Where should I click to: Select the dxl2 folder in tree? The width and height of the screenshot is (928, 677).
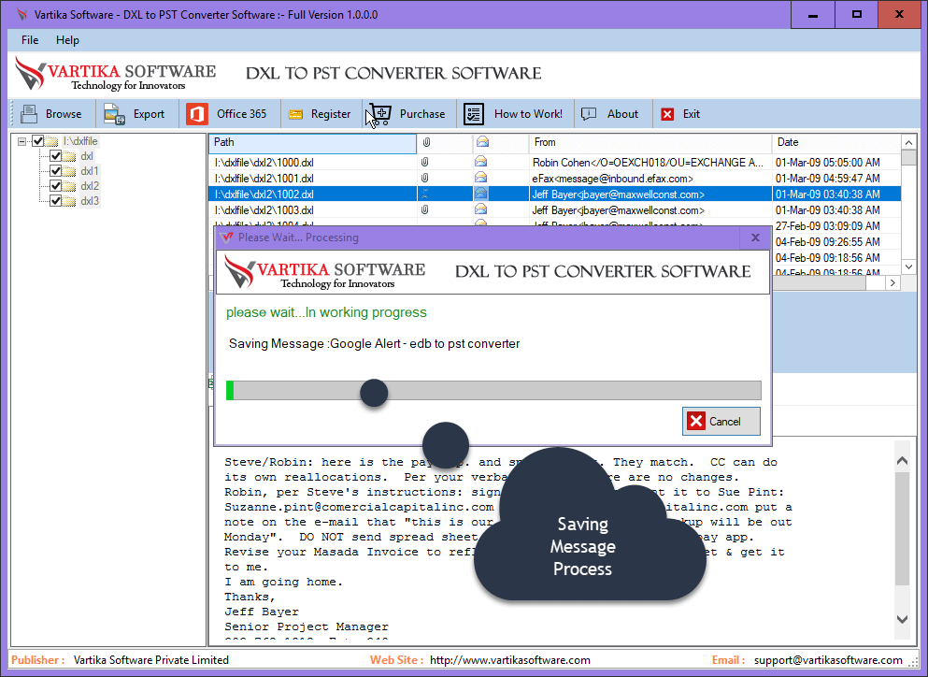point(90,186)
